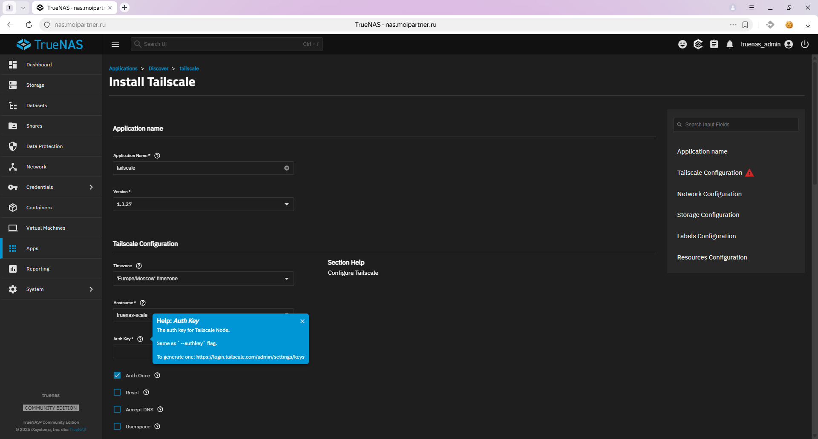Open the jobs clipboard icon

click(714, 44)
